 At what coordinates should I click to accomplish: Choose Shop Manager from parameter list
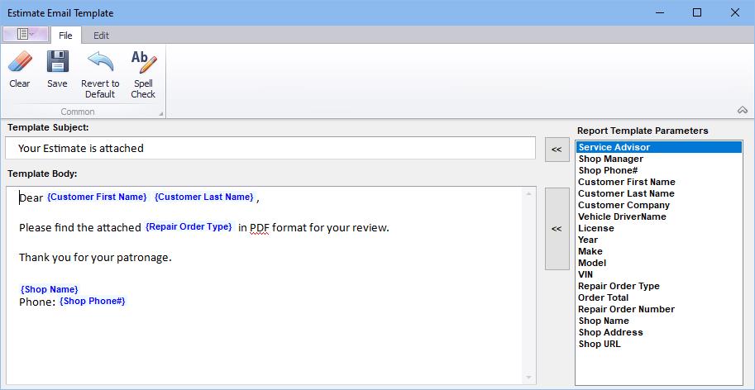point(610,159)
